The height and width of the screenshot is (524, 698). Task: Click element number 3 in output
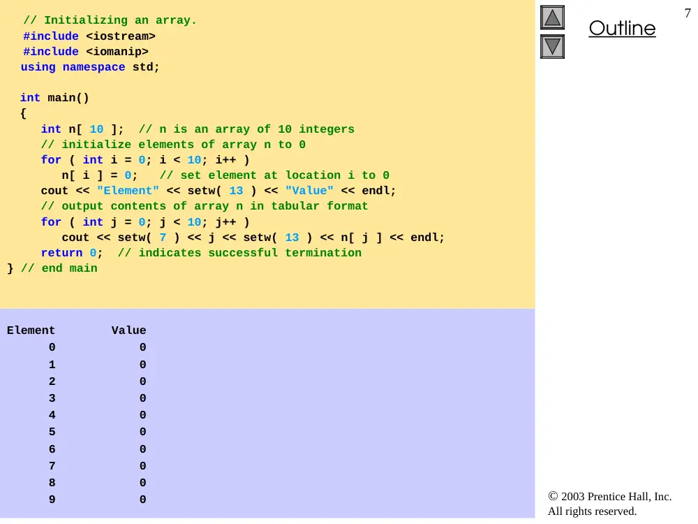point(52,398)
